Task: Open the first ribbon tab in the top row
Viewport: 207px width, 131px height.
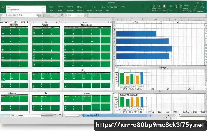Action: [x=51, y=6]
